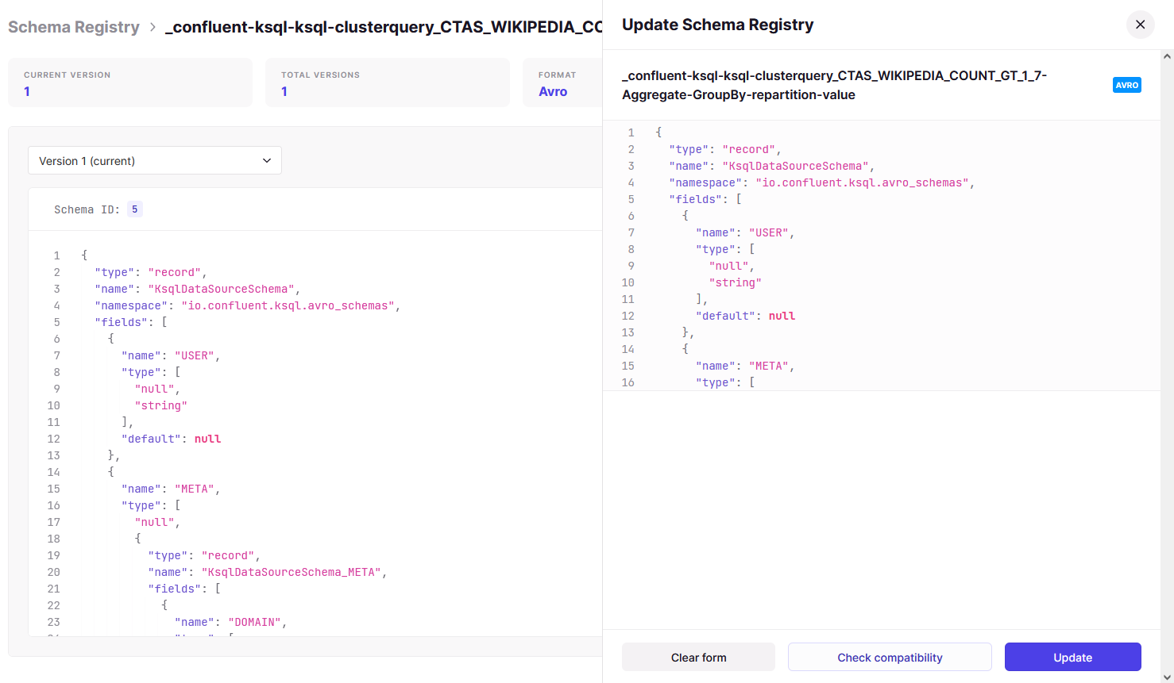This screenshot has height=683, width=1174.
Task: Click "DOMAIN" in the left schema view
Action: tap(255, 622)
